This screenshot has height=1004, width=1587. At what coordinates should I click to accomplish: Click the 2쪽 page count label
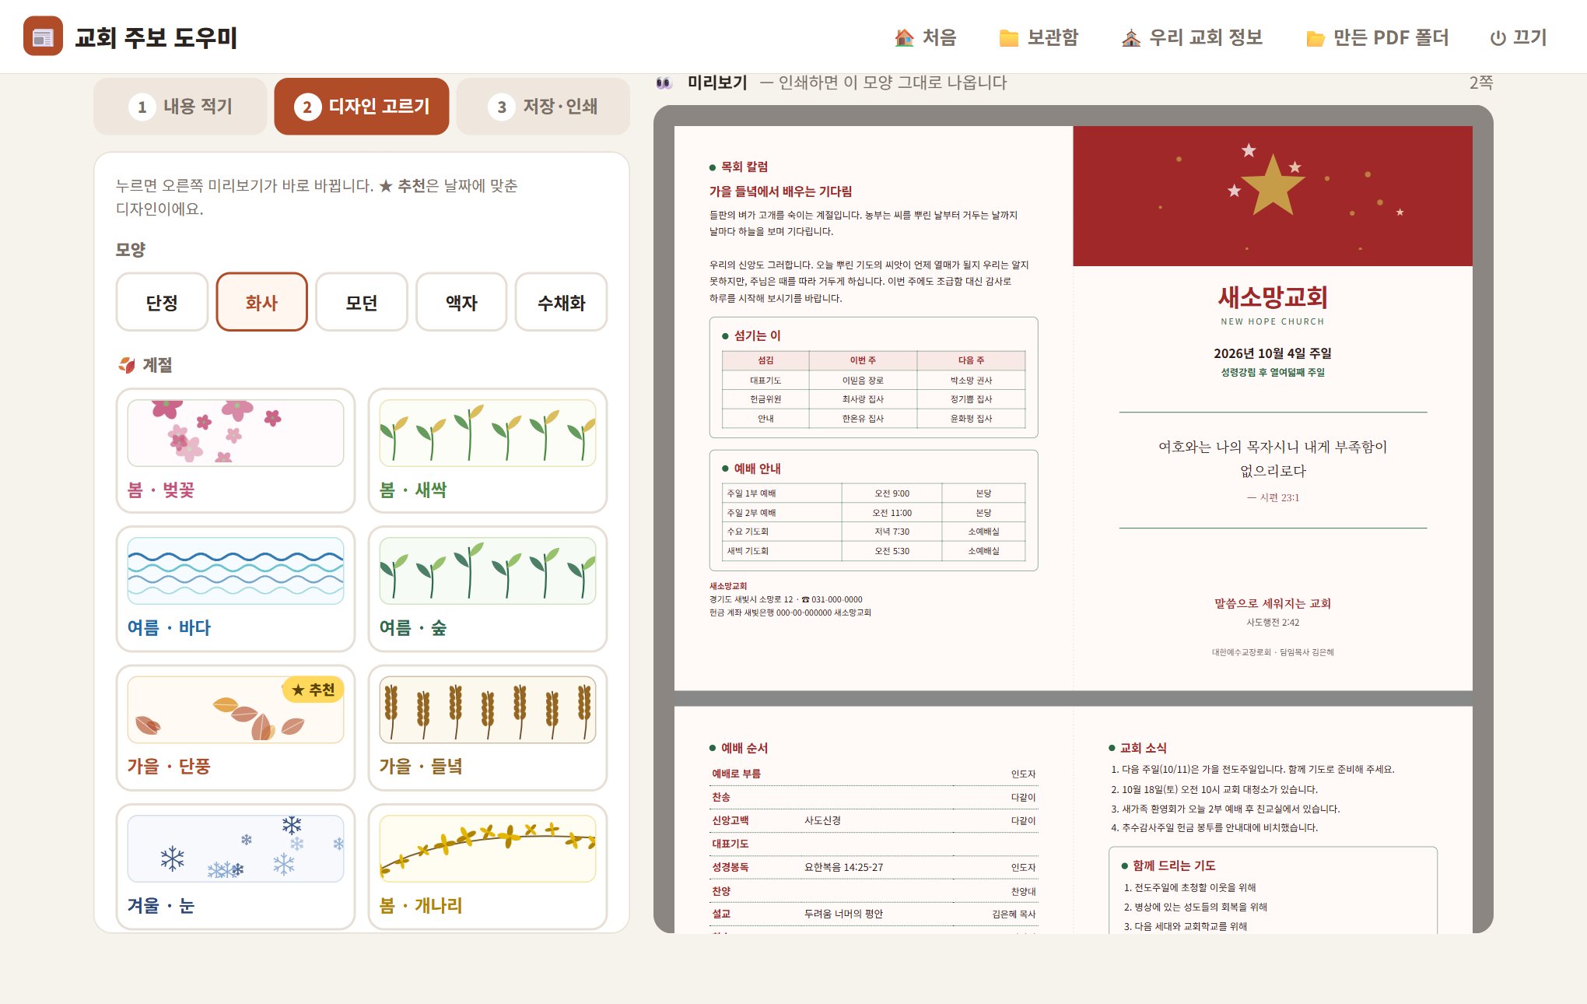[x=1481, y=82]
